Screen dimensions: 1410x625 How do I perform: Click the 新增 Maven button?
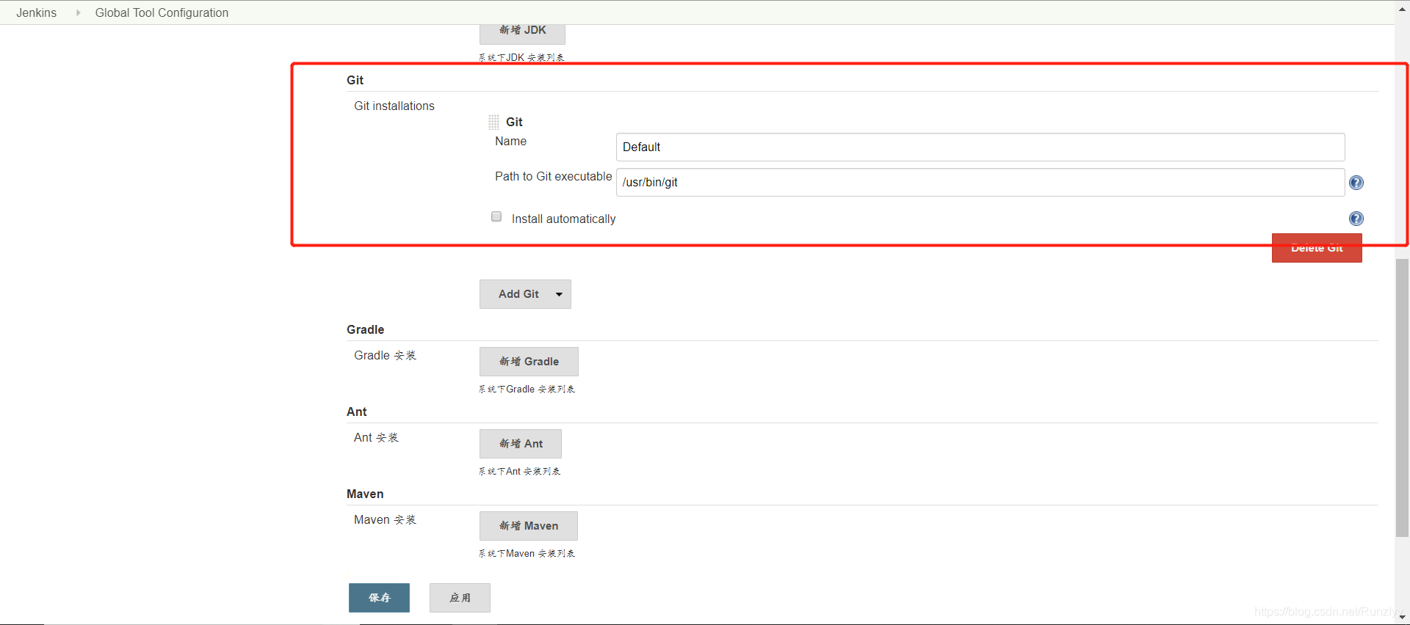529,526
